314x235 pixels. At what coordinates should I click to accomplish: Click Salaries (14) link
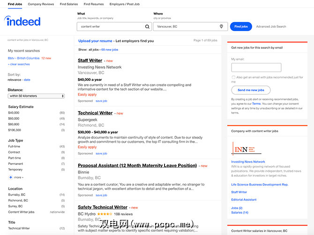click(239, 213)
